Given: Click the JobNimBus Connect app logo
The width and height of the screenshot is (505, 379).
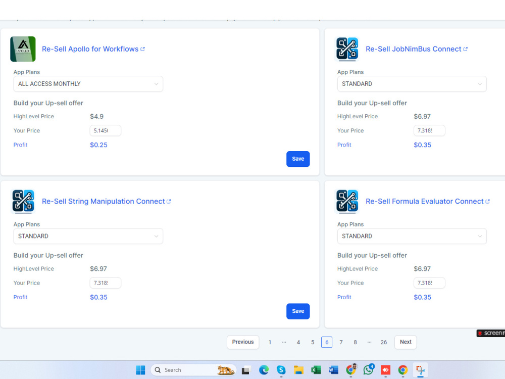Looking at the screenshot, I should point(347,49).
